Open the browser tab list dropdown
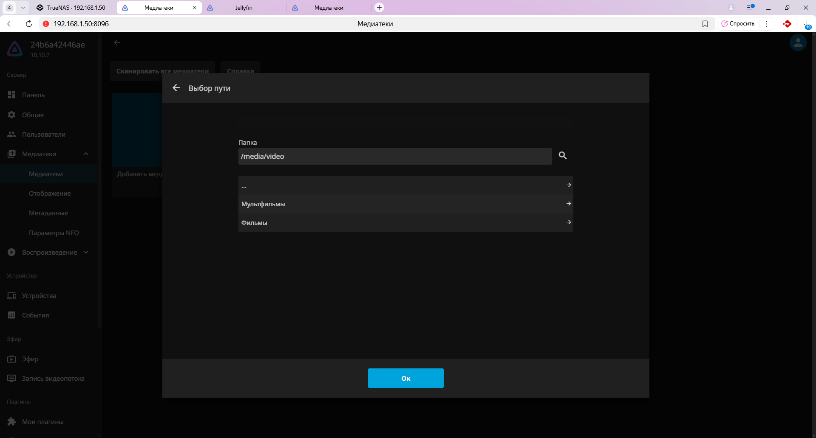This screenshot has height=438, width=816. click(x=23, y=8)
